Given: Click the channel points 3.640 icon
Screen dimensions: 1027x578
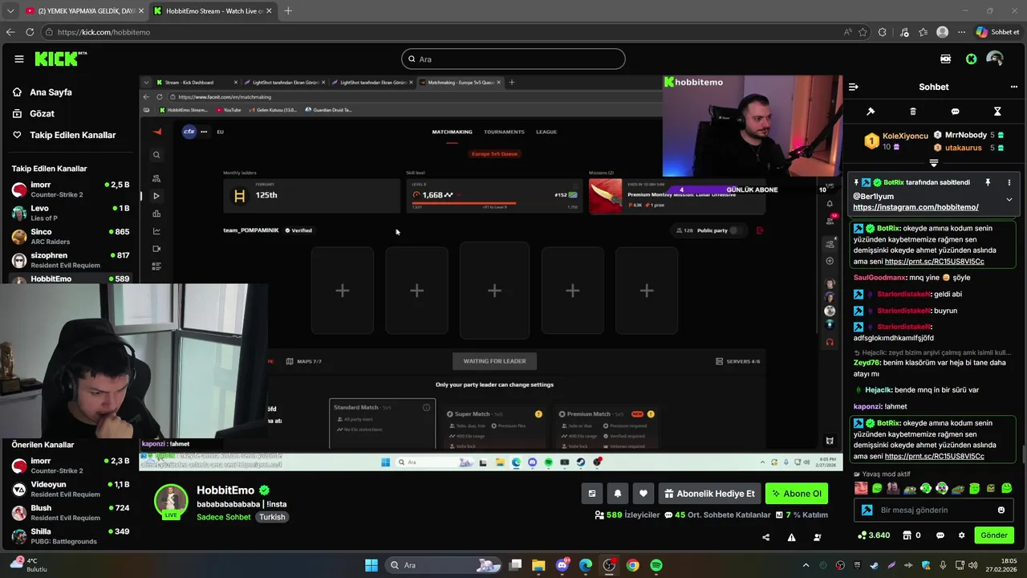Looking at the screenshot, I should click(862, 535).
